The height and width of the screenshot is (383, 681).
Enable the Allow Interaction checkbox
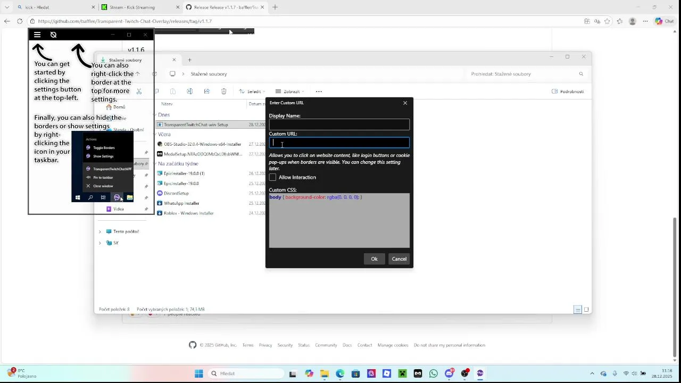coord(272,177)
